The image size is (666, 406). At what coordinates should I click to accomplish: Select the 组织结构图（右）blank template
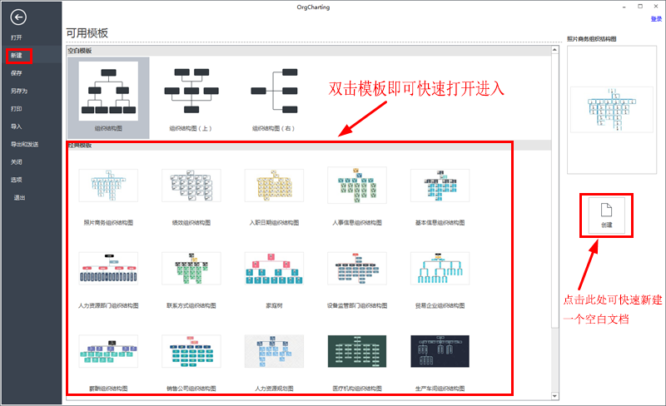[x=273, y=92]
